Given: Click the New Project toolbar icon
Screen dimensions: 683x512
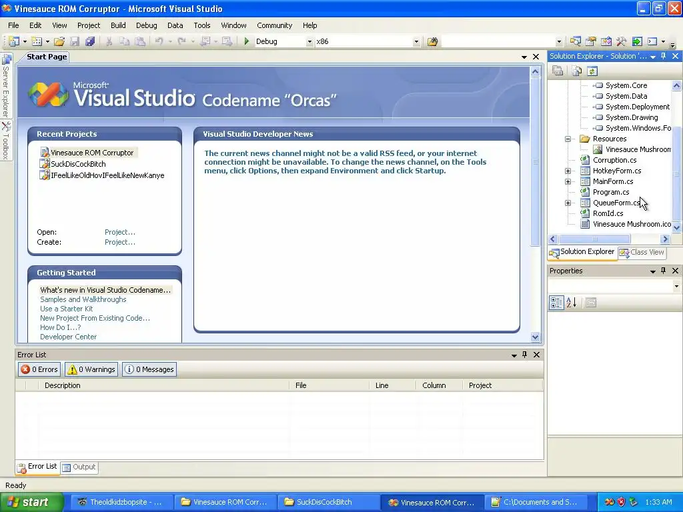Looking at the screenshot, I should (13, 41).
